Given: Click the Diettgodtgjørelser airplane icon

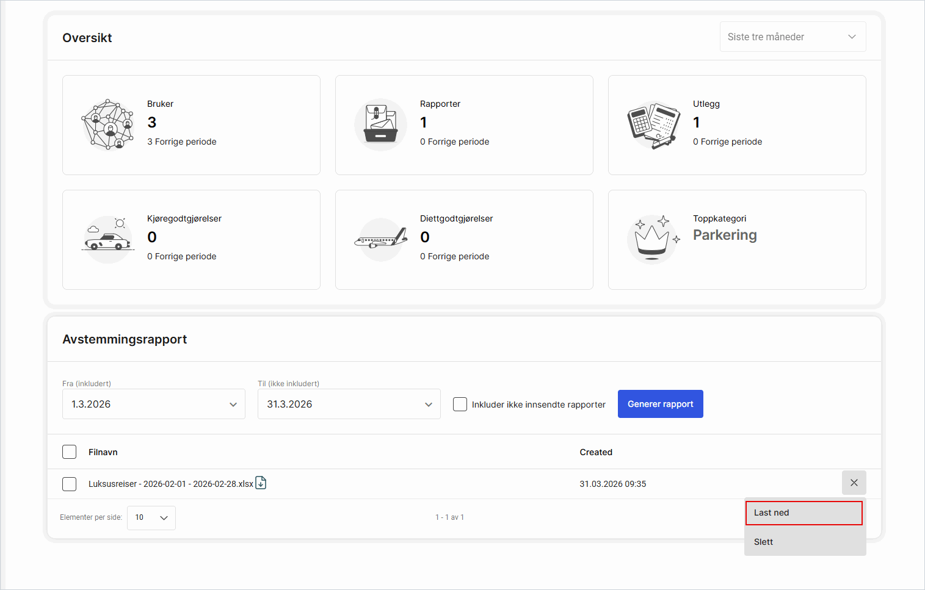Looking at the screenshot, I should coord(380,240).
